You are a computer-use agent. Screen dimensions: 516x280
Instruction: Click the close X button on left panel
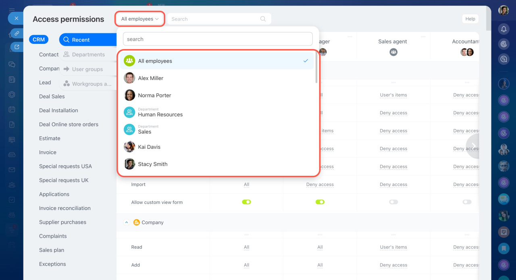click(16, 18)
